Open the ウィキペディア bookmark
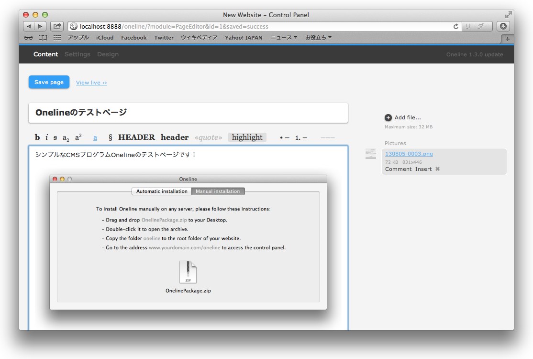Image resolution: width=533 pixels, height=359 pixels. [x=199, y=37]
